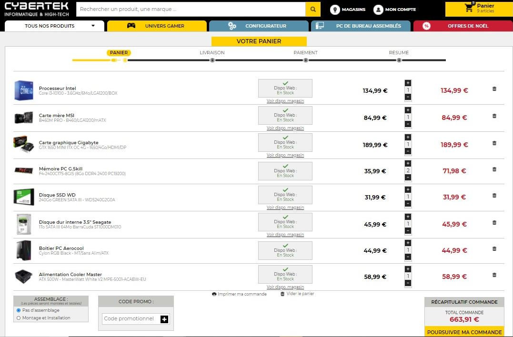Decrease quantity of Carte graphique Gigabyte
Image resolution: width=513 pixels, height=337 pixels.
coord(408,151)
